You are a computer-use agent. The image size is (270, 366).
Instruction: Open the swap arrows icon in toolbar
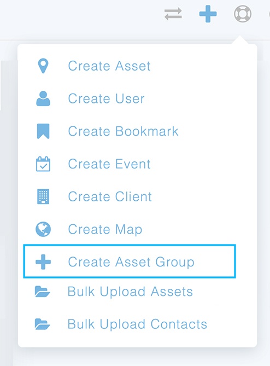coord(173,14)
